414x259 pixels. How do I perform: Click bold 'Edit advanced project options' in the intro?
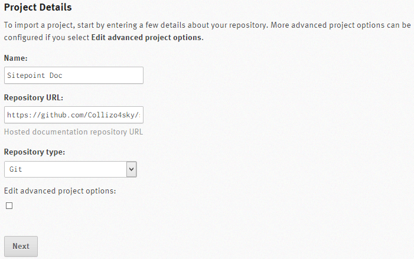146,37
